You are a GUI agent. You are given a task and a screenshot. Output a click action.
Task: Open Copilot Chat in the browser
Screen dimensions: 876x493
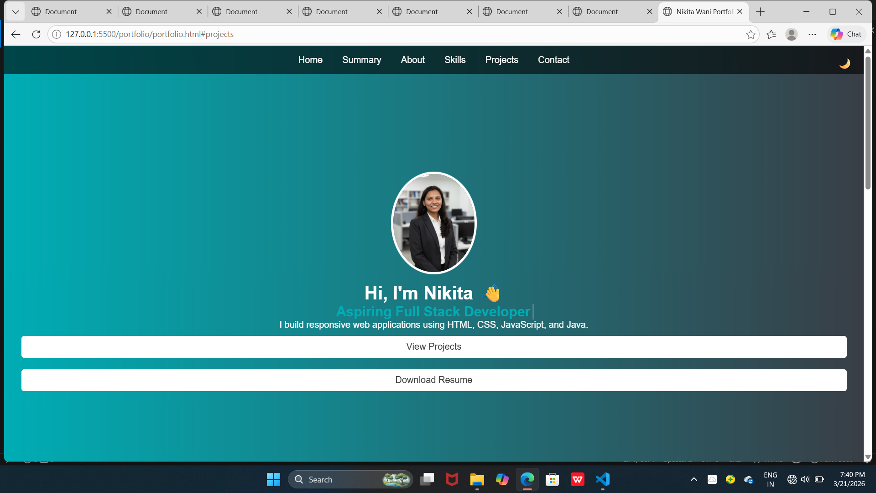[846, 34]
